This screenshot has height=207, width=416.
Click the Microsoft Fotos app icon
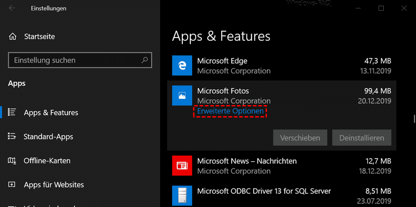pyautogui.click(x=182, y=96)
